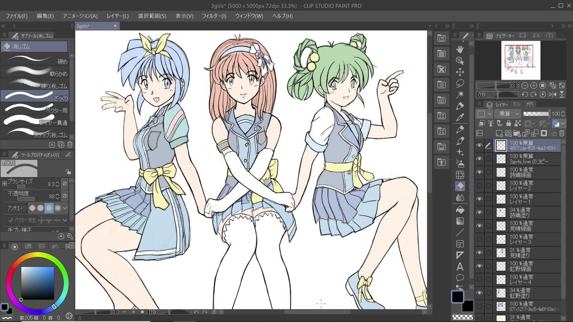Open the 編集(E) menu
This screenshot has height=322, width=573.
[45, 16]
